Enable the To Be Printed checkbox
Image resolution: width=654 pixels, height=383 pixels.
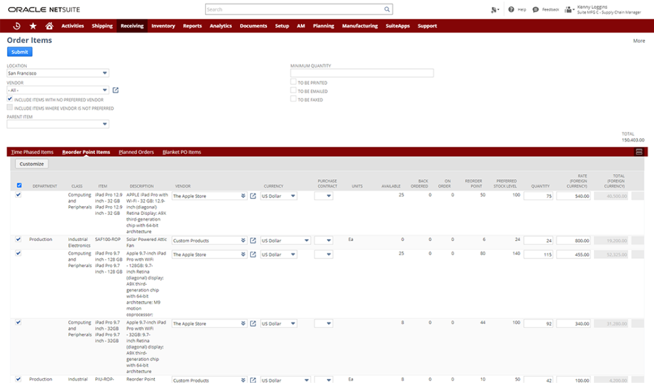293,83
